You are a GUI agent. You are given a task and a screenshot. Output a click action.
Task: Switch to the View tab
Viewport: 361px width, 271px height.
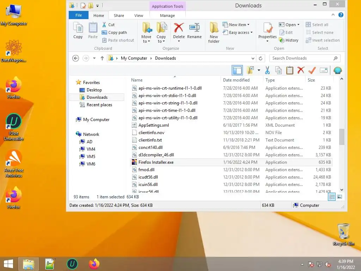(139, 16)
